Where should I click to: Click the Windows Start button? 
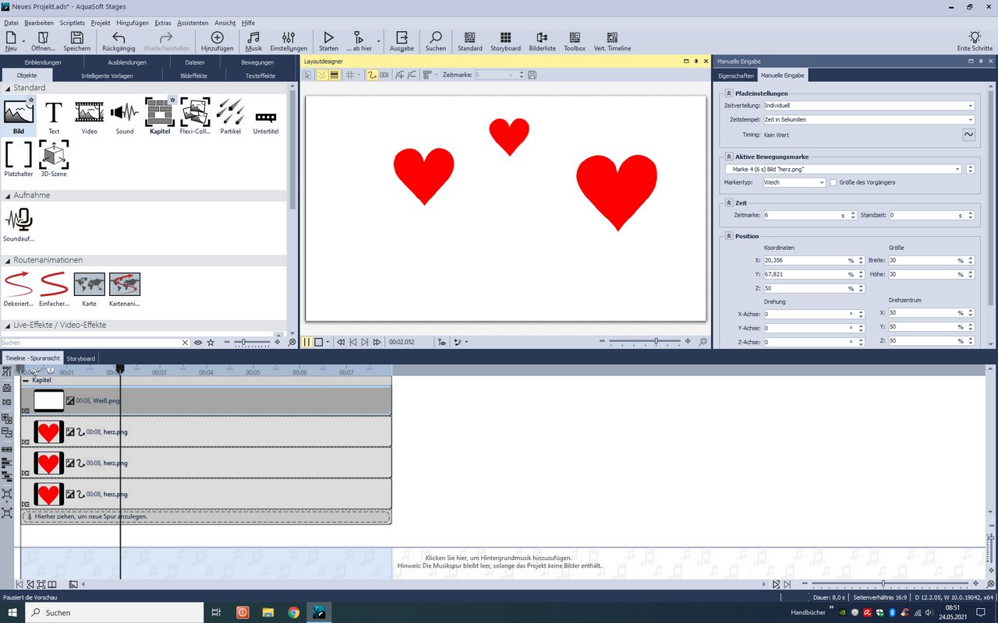(x=12, y=612)
